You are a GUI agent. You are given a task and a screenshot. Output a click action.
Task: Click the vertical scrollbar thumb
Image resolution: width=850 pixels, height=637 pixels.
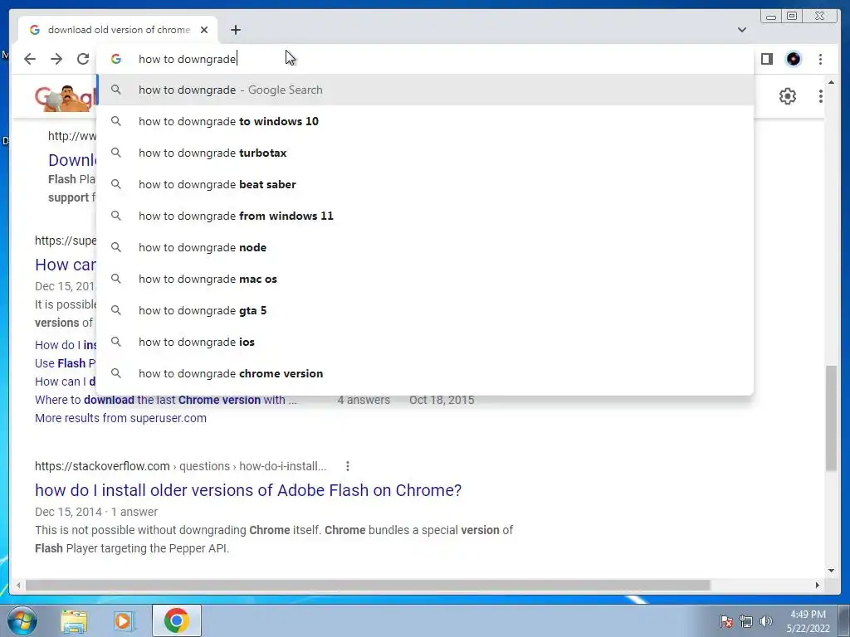(x=831, y=418)
